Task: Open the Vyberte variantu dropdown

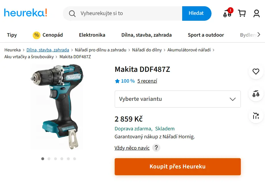Action: (x=178, y=99)
